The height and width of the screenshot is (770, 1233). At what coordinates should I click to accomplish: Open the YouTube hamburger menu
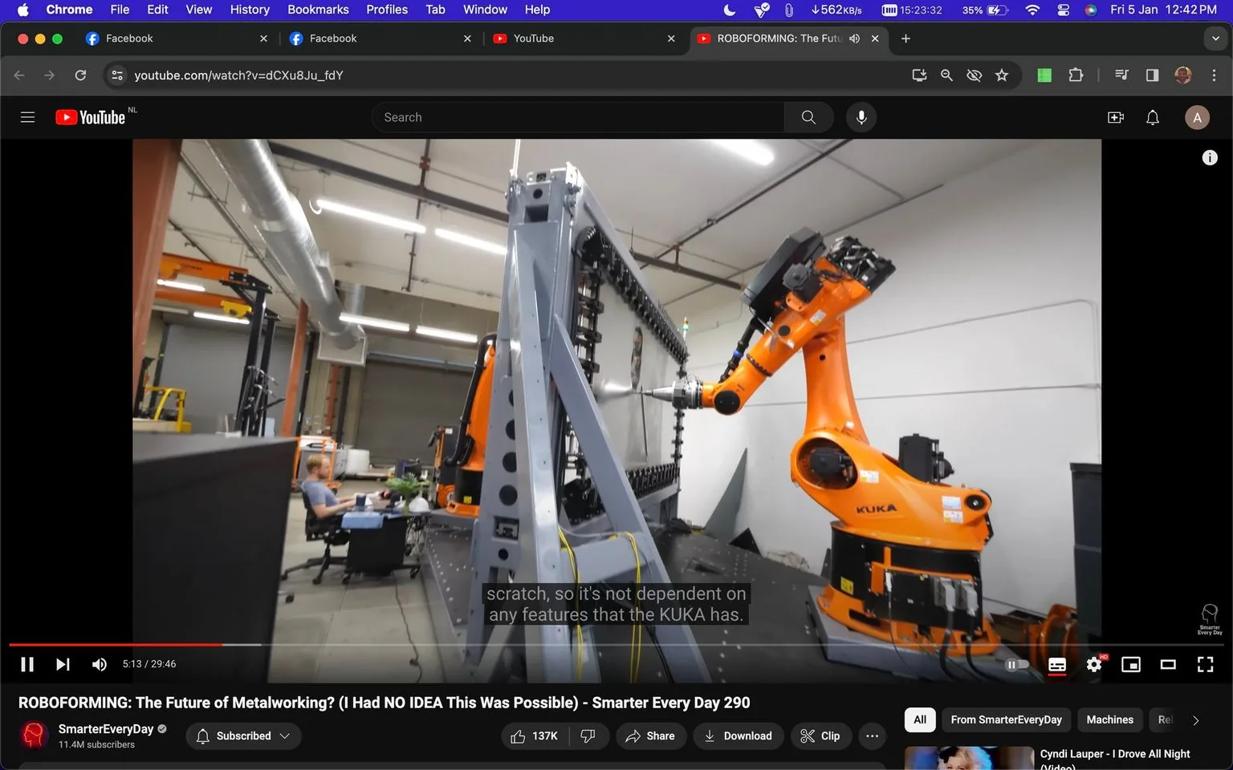point(26,117)
